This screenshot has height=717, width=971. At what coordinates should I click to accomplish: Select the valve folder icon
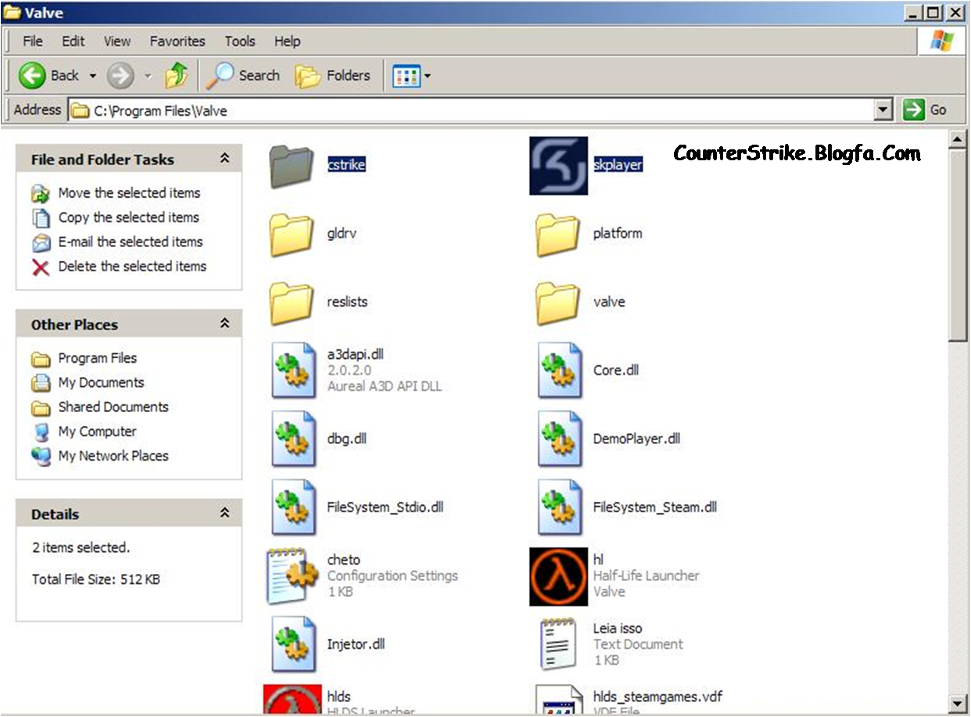558,302
